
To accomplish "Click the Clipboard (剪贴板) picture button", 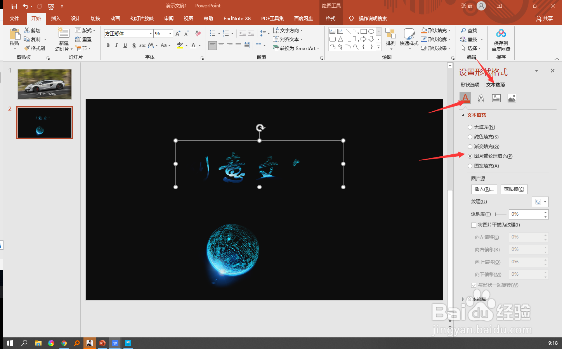I will (514, 189).
